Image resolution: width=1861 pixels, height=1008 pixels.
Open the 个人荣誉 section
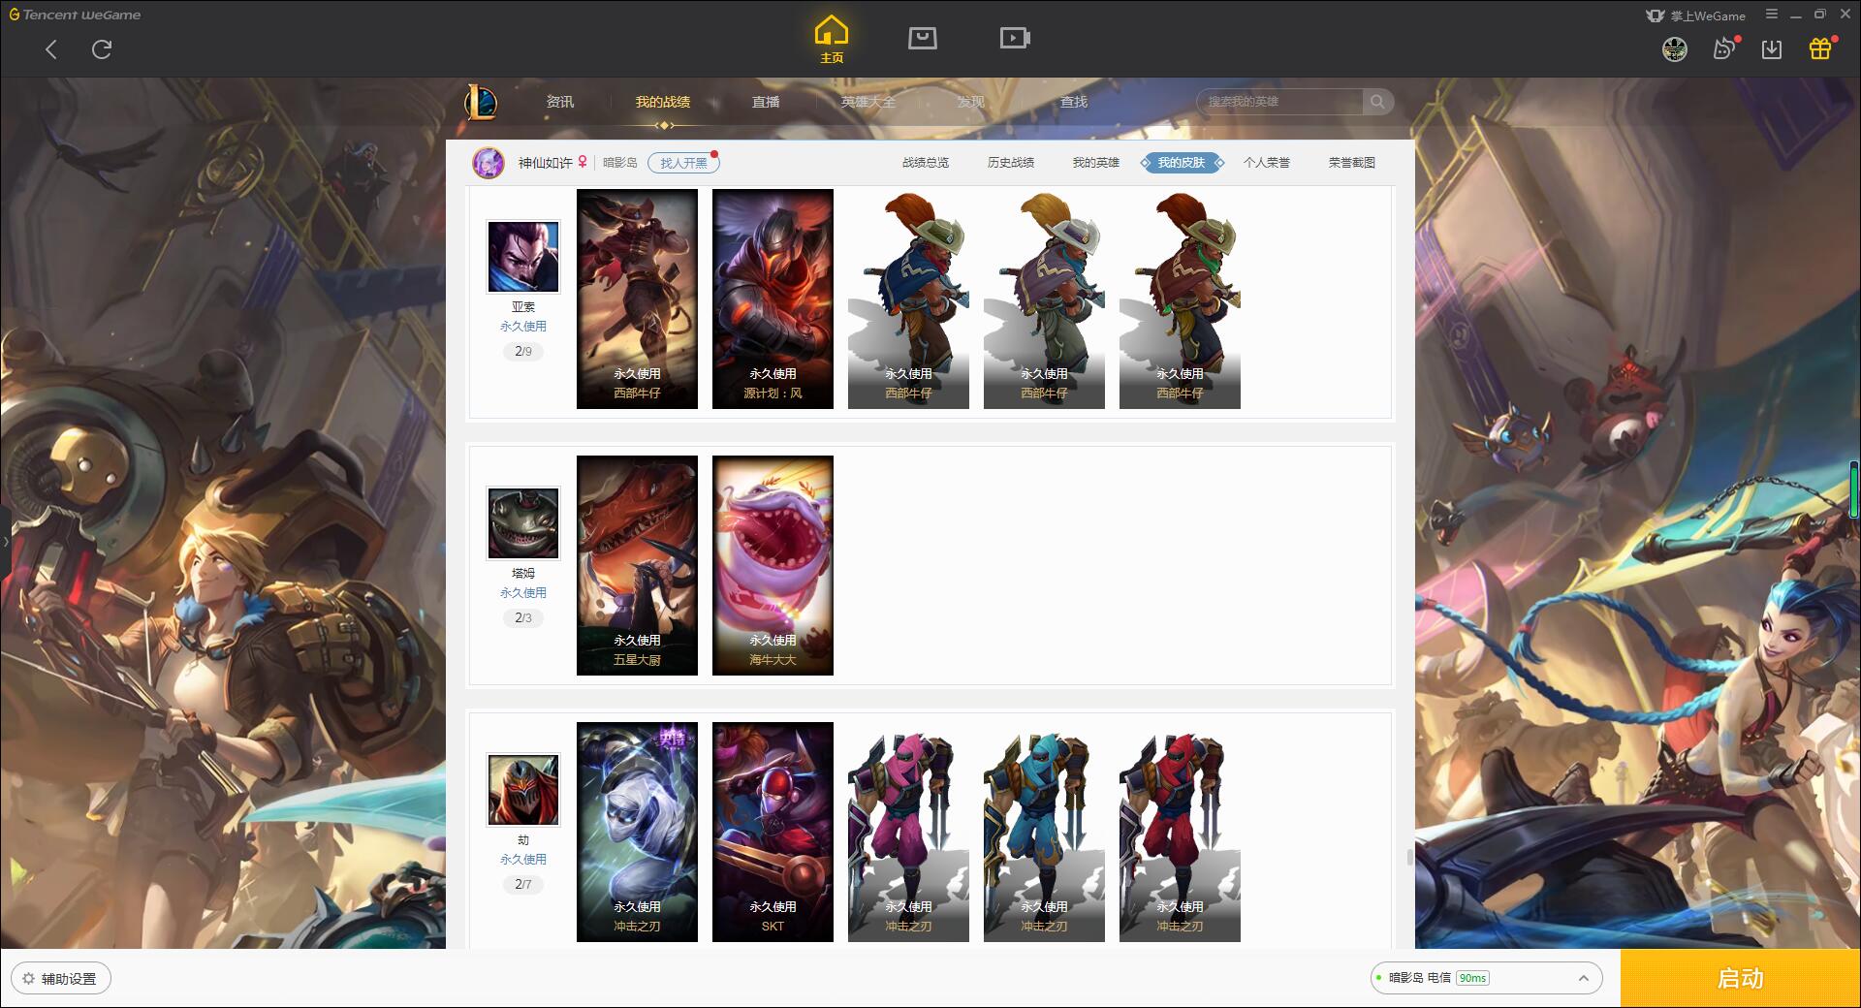[x=1267, y=163]
